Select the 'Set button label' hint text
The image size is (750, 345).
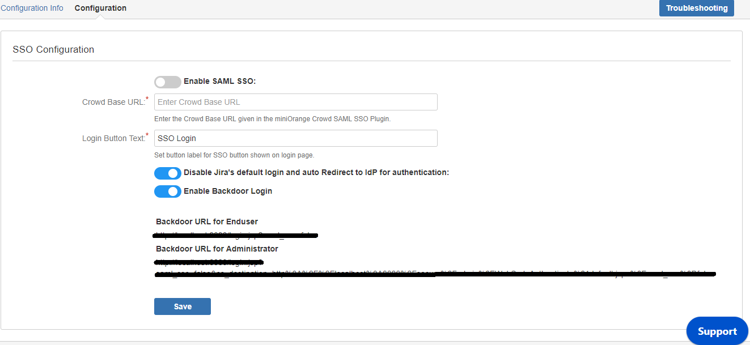[x=234, y=155]
